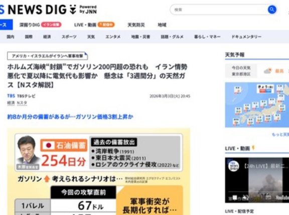The height and width of the screenshot is (215, 289).
Task: Open the 深掘りDIG tab
Action: click(30, 25)
